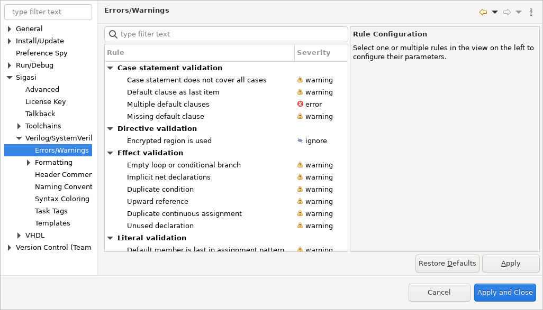Screen dimensions: 543x310
Task: Click the error icon for Multiple default clauses
Action: coord(300,104)
